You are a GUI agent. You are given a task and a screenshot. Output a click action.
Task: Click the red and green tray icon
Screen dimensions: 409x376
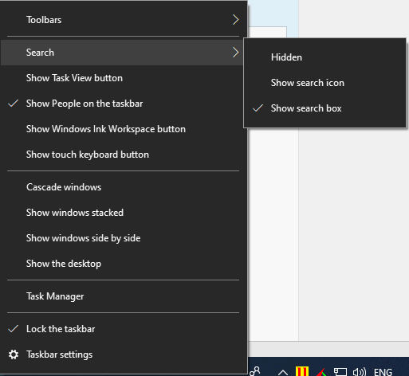[321, 372]
